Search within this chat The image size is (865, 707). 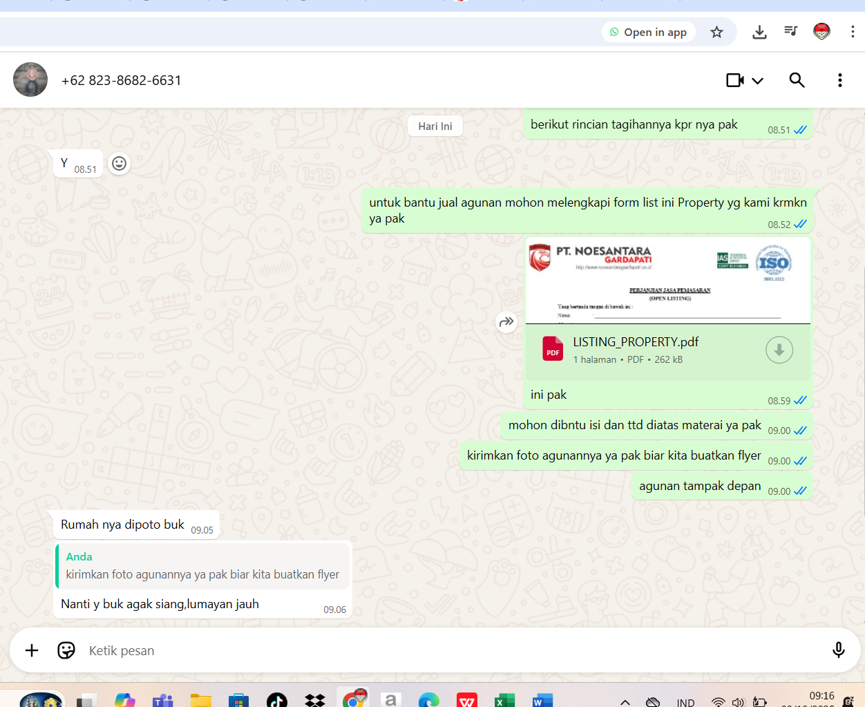[x=797, y=80]
